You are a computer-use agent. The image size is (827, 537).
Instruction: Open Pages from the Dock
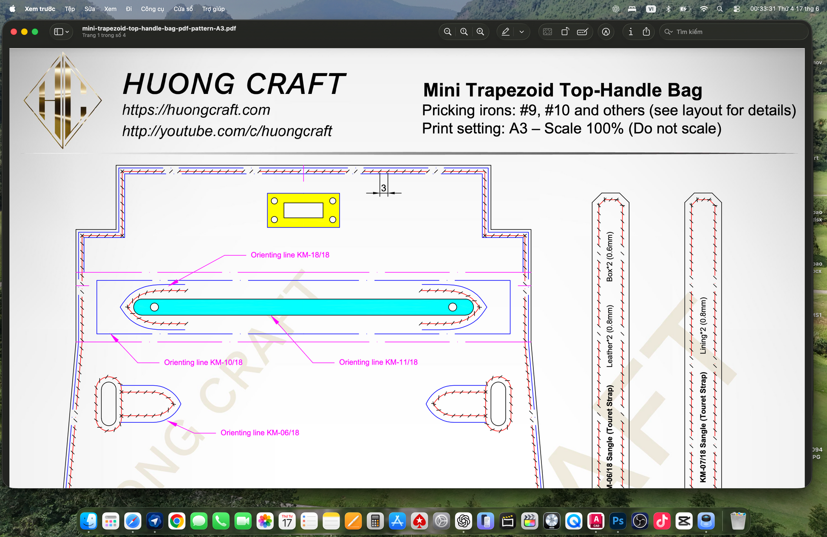click(353, 521)
